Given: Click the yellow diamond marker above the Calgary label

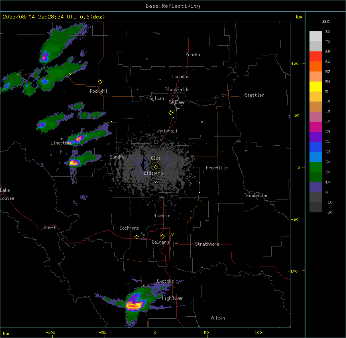Looking at the screenshot, I should click(x=163, y=236).
